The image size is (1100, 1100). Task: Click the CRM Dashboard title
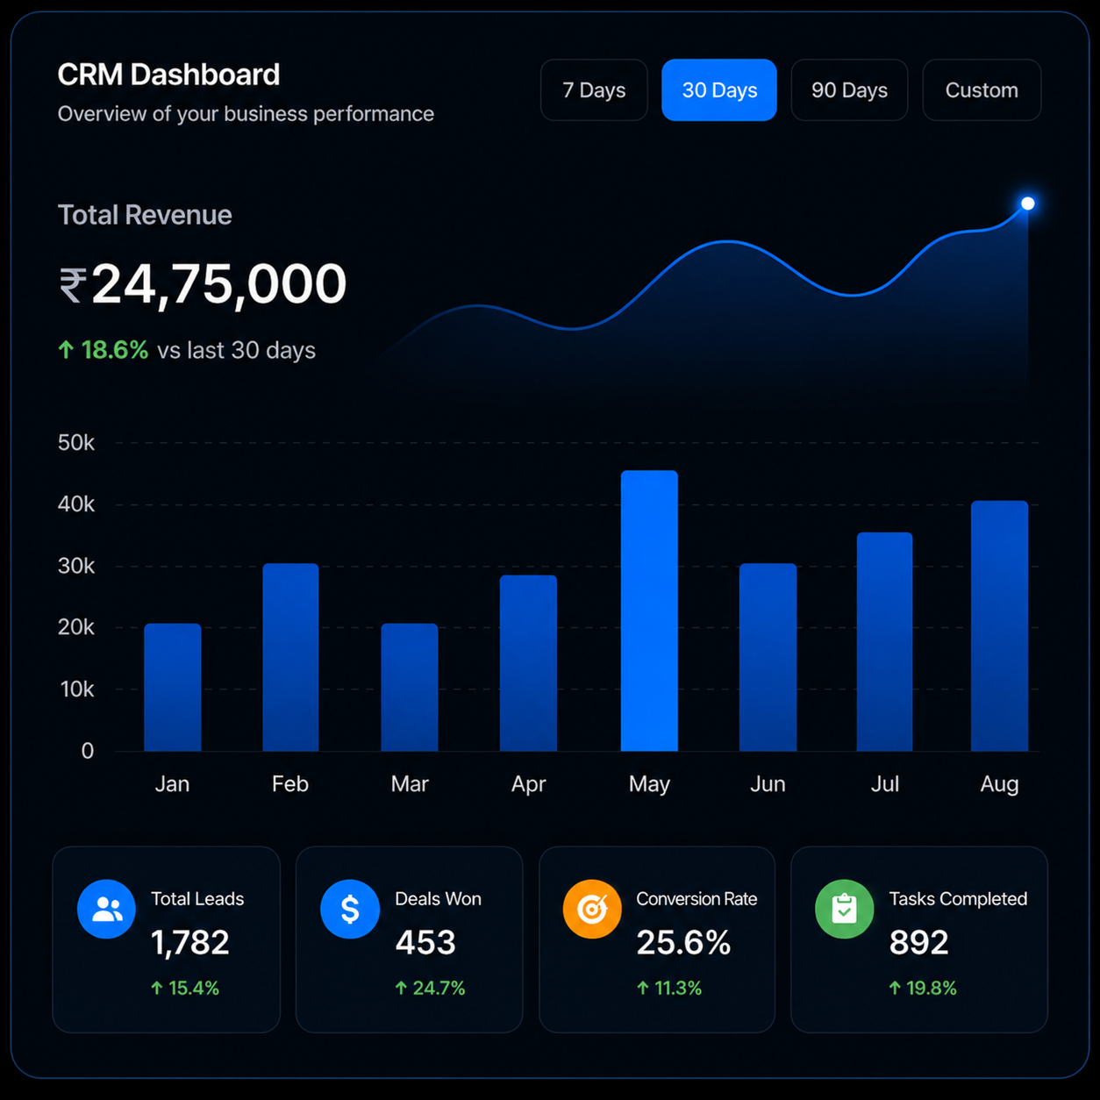(x=168, y=75)
